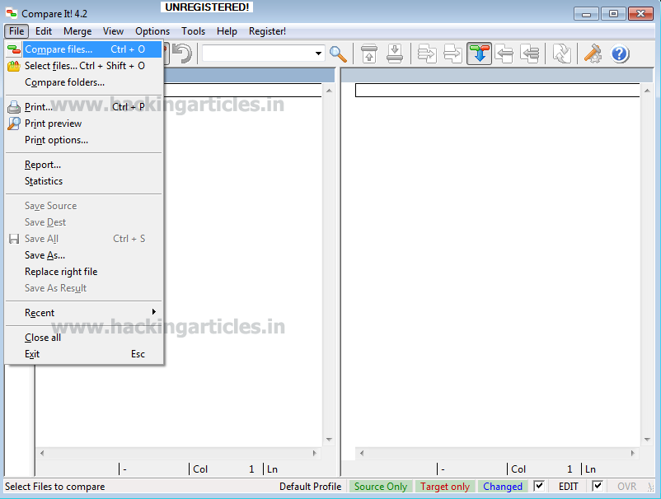
Task: Choose Close all from the File menu
Action: point(84,338)
